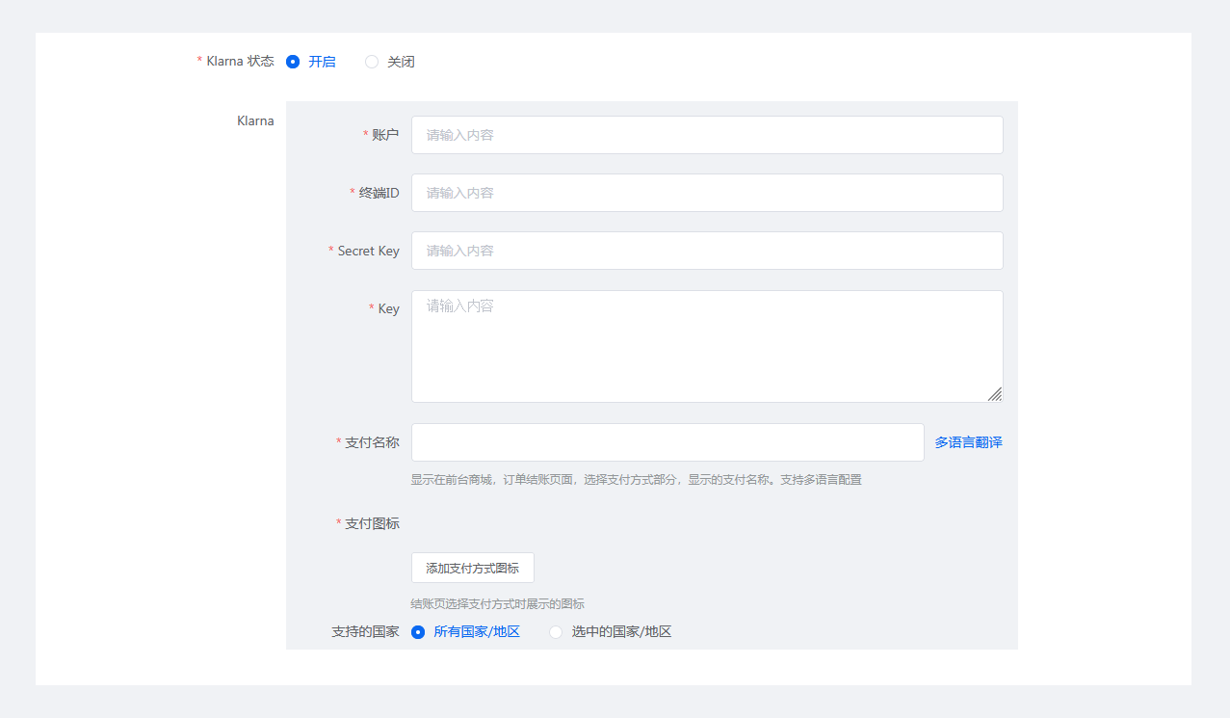The image size is (1230, 718).
Task: Click the 终端ID field label
Action: (379, 193)
